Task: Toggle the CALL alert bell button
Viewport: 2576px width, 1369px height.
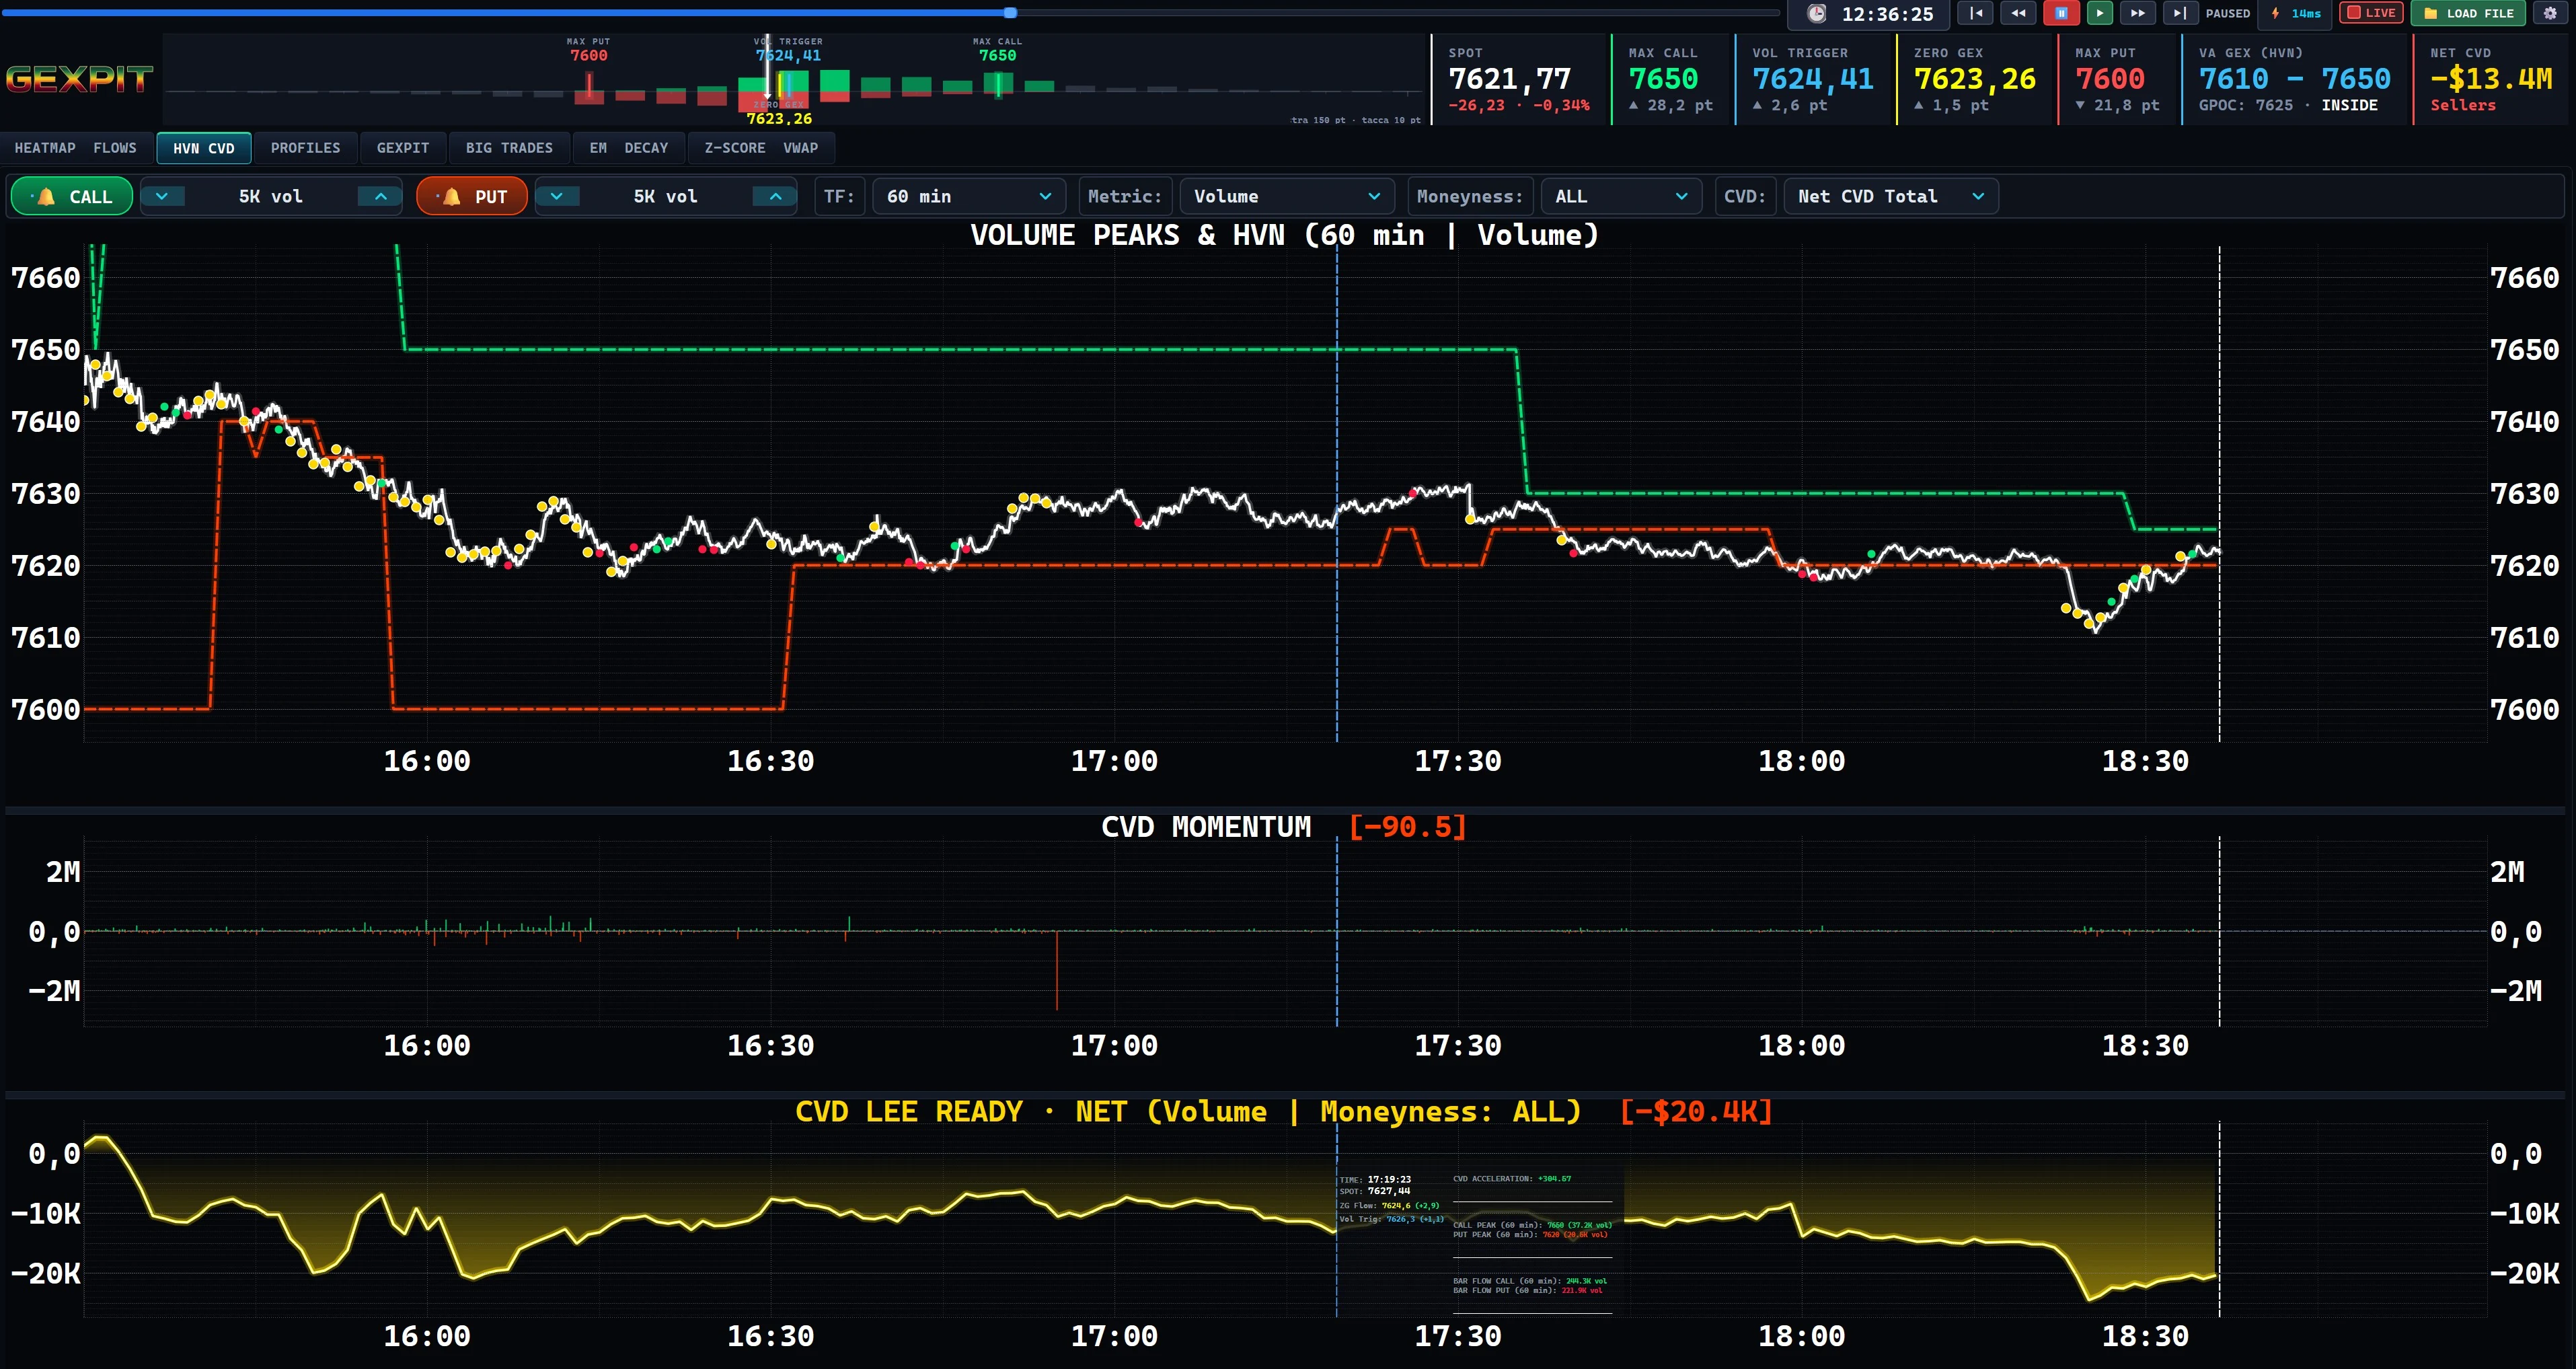Action: click(x=71, y=196)
